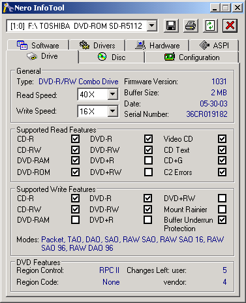Toggle the Mount Rainier checkbox
The width and height of the screenshot is (246, 303).
coord(222,209)
